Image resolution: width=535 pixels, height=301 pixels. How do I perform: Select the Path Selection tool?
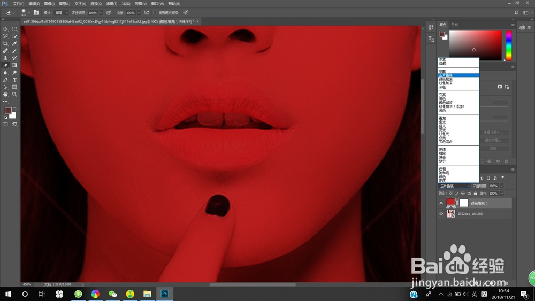(x=5, y=87)
